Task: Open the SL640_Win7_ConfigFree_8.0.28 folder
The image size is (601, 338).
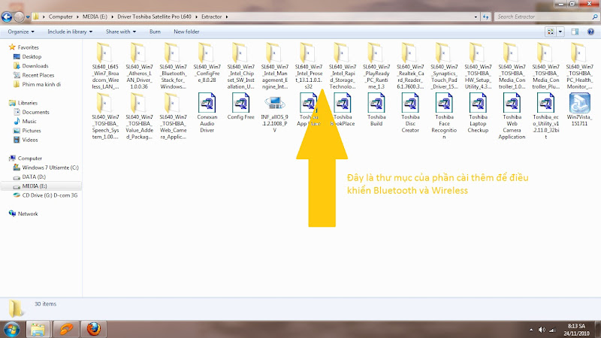Action: [x=207, y=63]
